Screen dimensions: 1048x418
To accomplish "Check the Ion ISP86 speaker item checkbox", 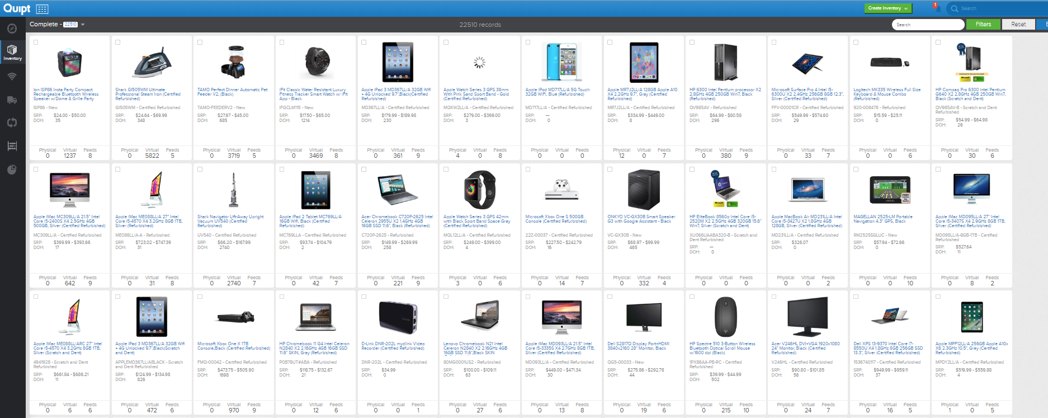I will (x=36, y=43).
